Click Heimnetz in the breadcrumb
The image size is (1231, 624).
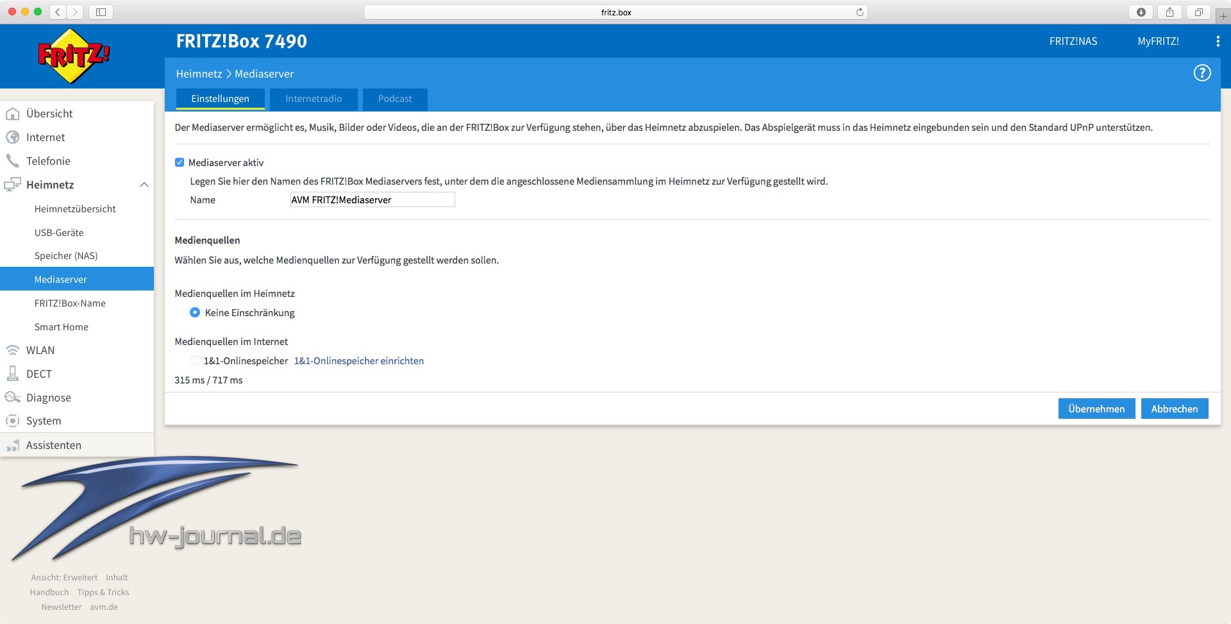coord(199,74)
